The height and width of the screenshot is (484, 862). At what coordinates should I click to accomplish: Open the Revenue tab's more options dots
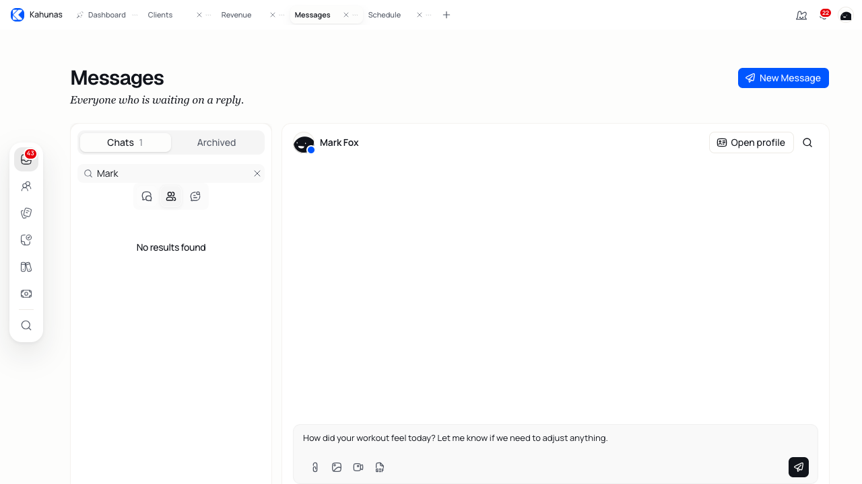(x=281, y=15)
